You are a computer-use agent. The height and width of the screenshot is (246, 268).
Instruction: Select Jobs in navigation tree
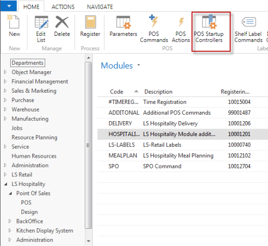point(17,128)
